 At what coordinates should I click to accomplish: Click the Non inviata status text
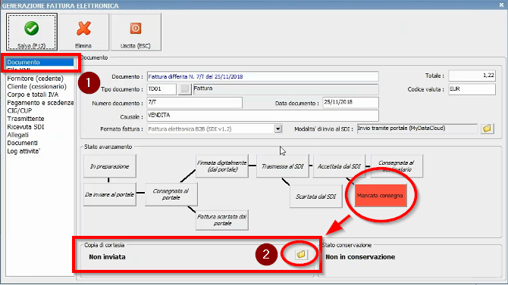coord(107,257)
